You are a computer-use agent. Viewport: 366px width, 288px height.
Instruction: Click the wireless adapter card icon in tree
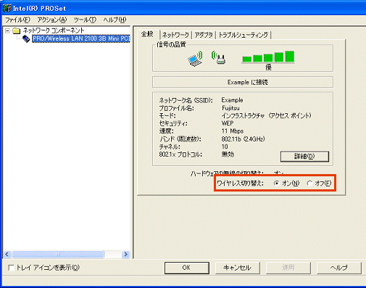pos(26,38)
